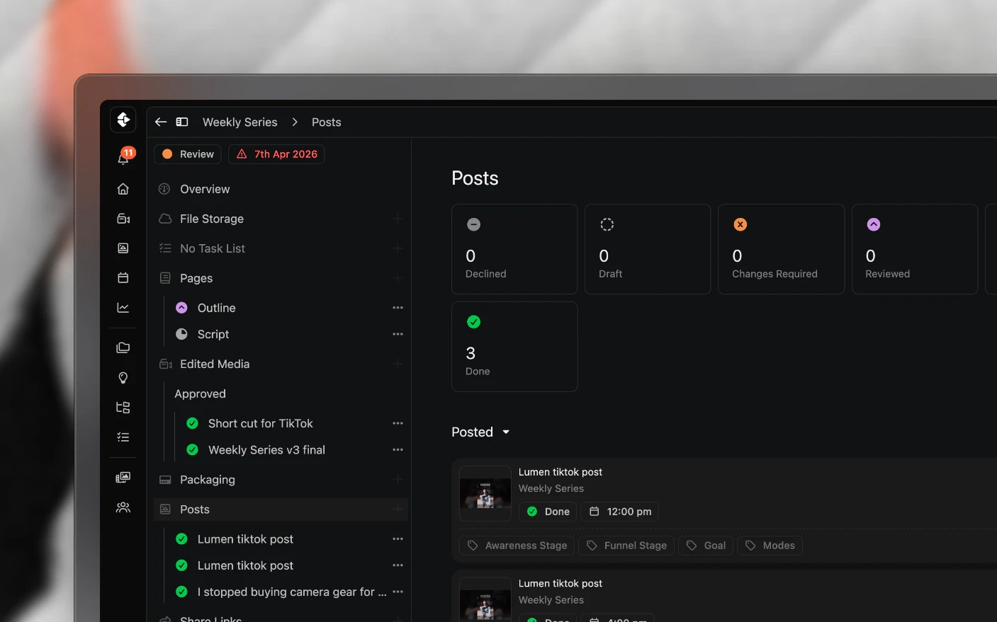This screenshot has height=622, width=997.
Task: Open more options for Outline
Action: [398, 308]
